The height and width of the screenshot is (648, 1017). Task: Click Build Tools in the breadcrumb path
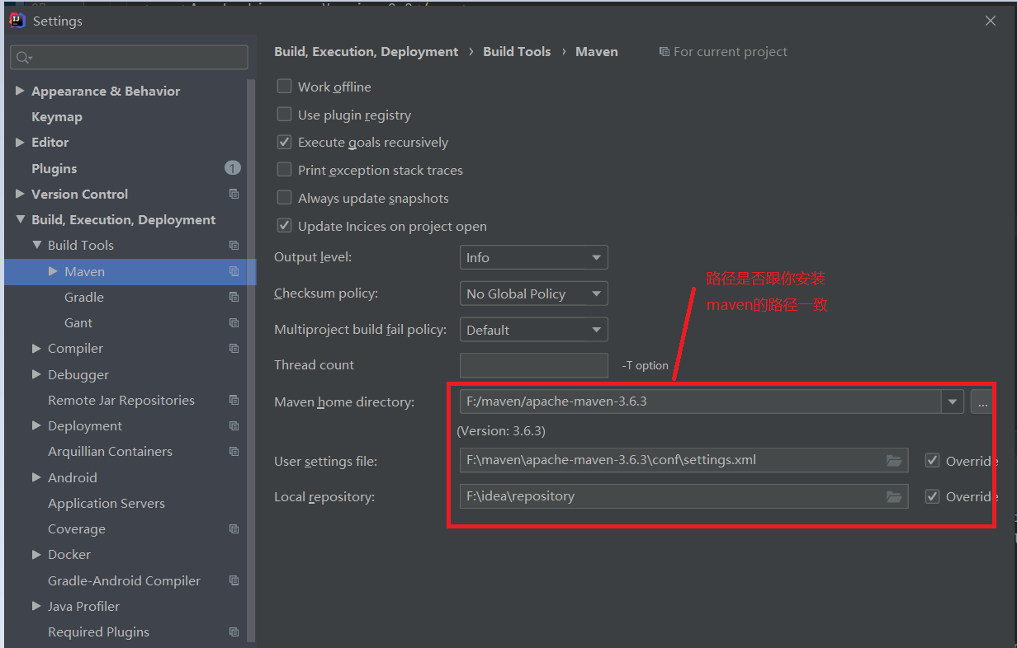pos(517,51)
